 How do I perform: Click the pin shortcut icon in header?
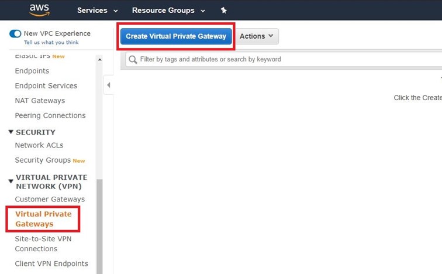223,11
